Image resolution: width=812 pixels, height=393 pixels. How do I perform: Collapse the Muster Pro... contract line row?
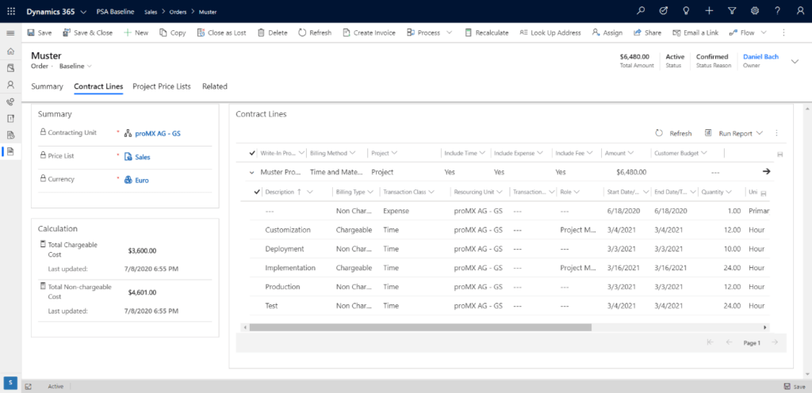tap(251, 172)
